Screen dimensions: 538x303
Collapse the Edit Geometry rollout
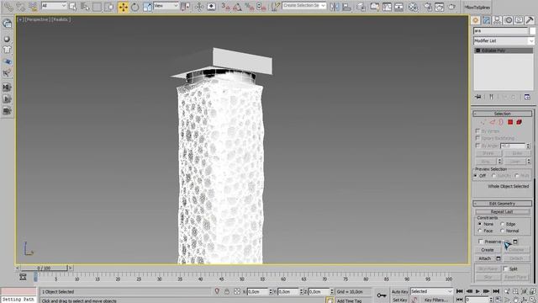503,204
